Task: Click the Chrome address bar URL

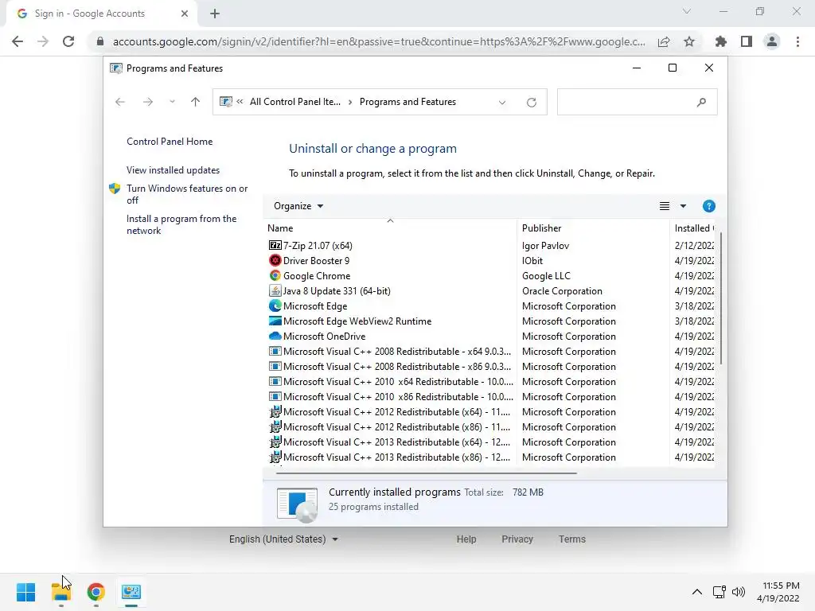Action: (379, 41)
